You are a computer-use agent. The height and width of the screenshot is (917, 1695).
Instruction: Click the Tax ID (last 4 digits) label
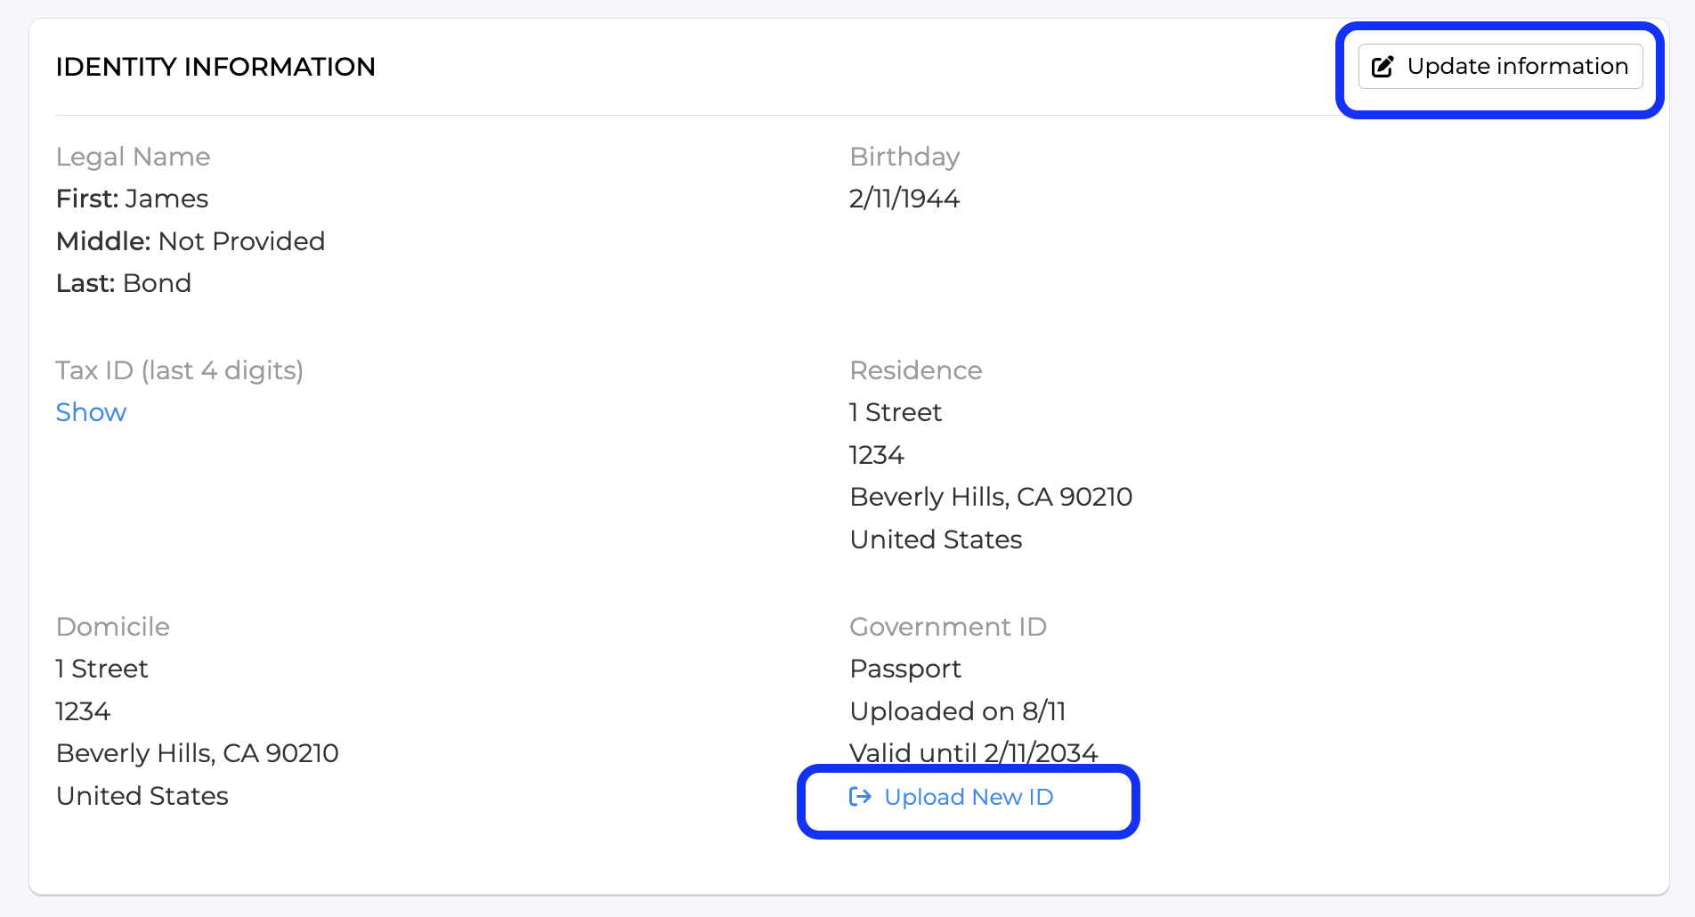[x=180, y=370]
